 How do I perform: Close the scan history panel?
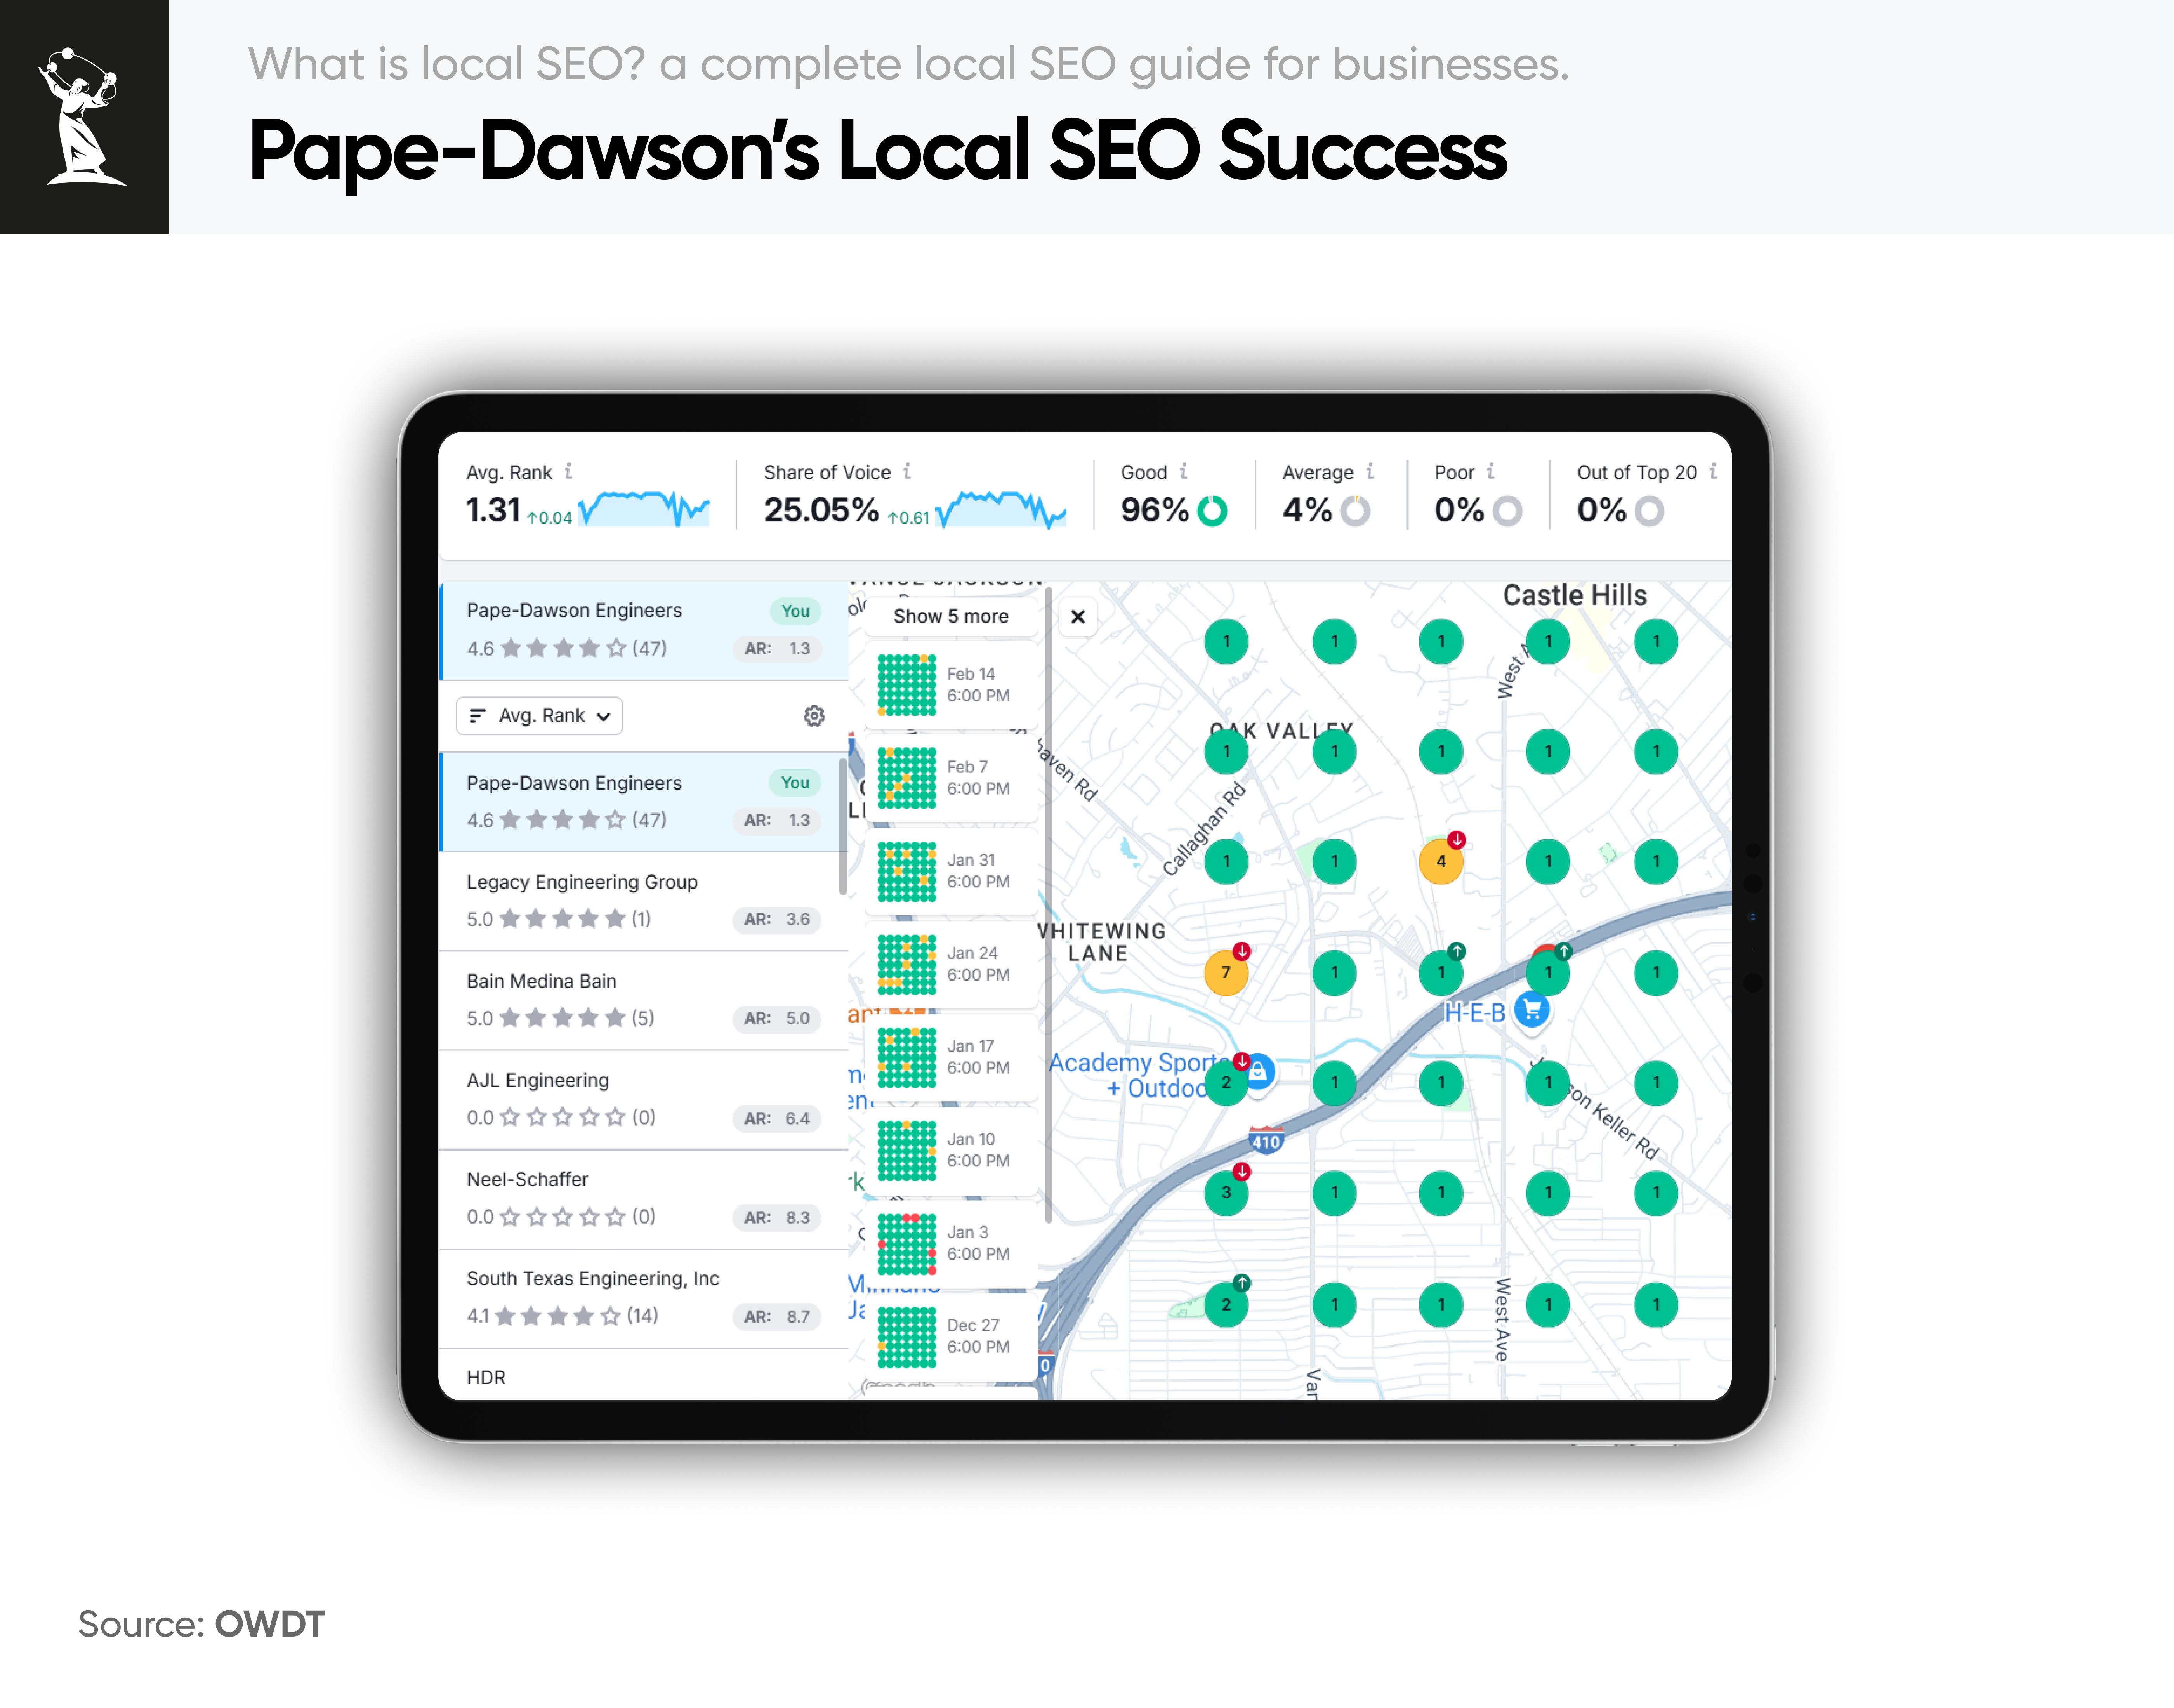tap(1078, 617)
